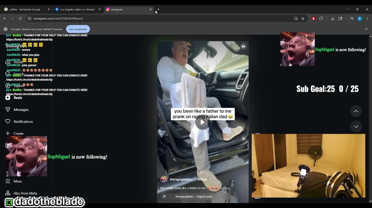Click 'lulu09628 : what you plan' chat message
This screenshot has width=372, height=208.
coord(23,55)
